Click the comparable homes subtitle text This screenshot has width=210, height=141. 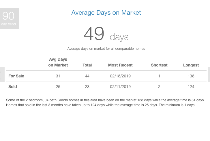point(106,49)
